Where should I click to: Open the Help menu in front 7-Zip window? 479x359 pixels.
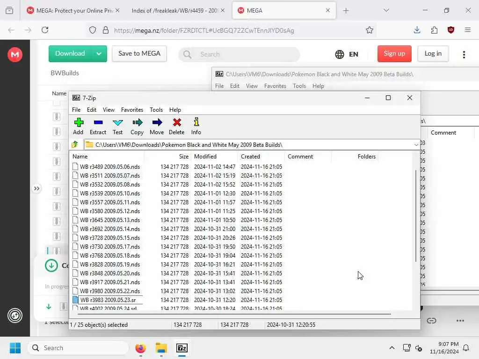click(175, 109)
